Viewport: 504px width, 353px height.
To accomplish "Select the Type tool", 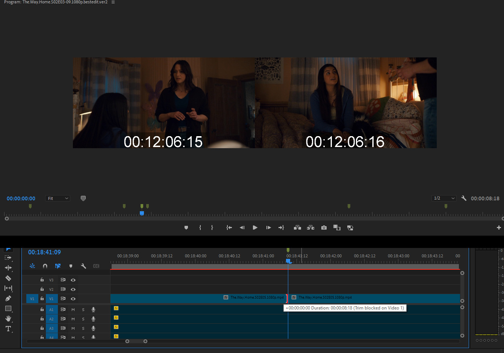I will click(x=8, y=329).
